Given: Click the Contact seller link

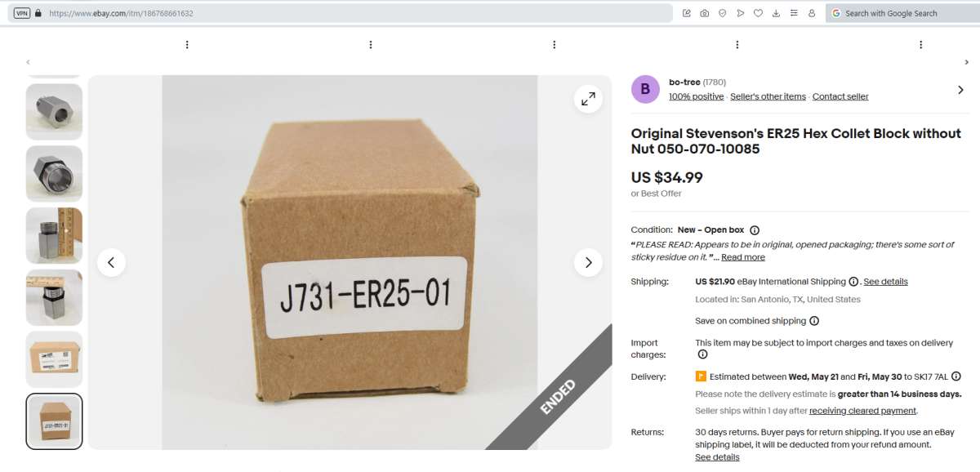Looking at the screenshot, I should tap(840, 96).
